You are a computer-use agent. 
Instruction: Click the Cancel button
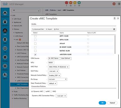click(x=112, y=103)
